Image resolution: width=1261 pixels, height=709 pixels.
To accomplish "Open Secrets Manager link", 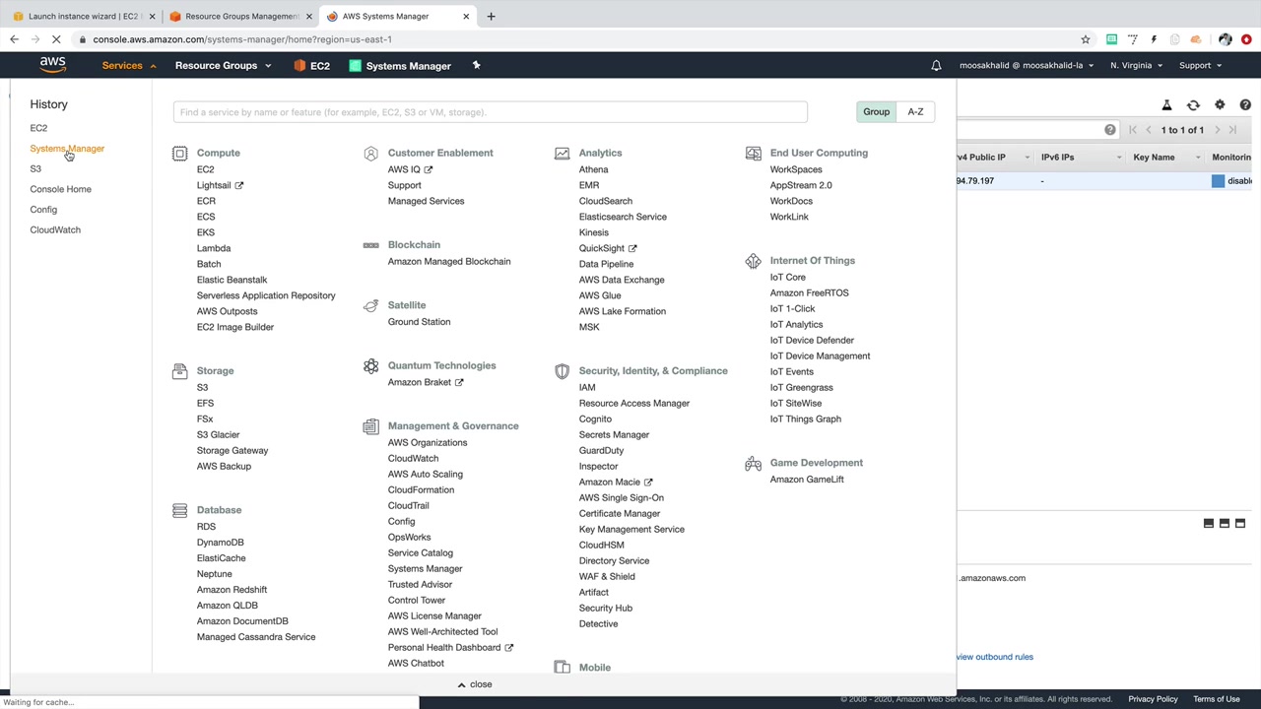I will click(x=614, y=435).
